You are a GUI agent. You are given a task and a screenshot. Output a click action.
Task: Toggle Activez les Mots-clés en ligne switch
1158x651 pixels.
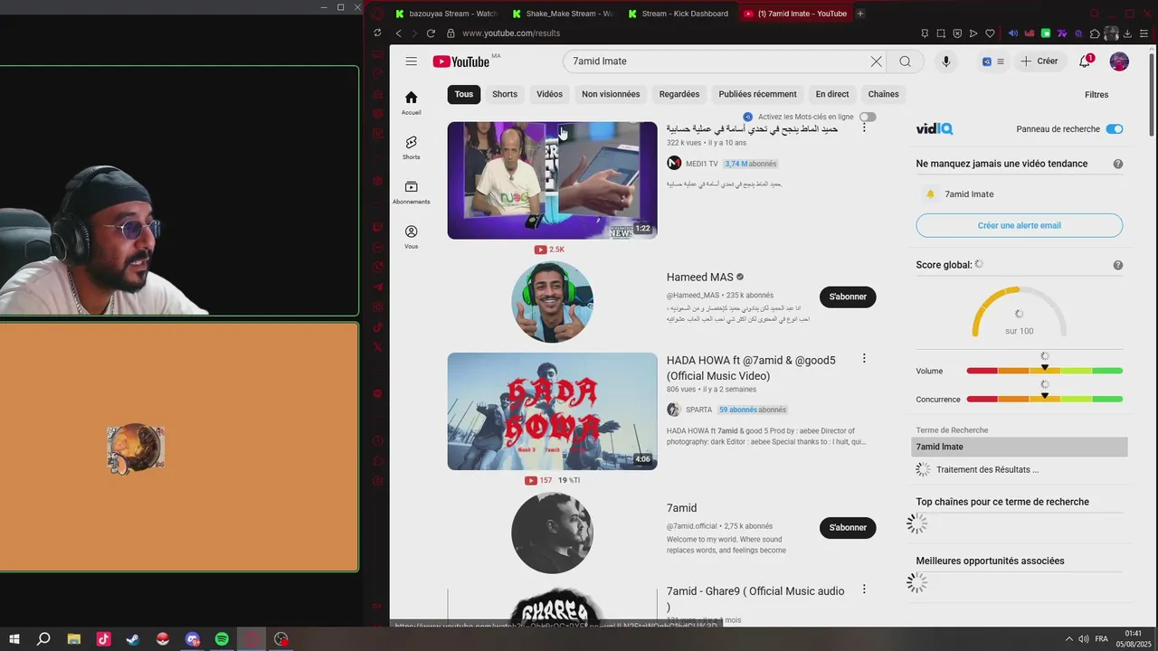tap(868, 117)
